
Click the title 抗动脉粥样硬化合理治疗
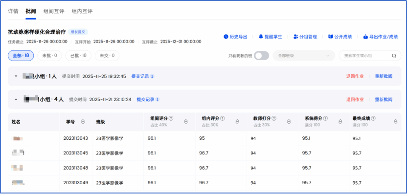(37, 32)
